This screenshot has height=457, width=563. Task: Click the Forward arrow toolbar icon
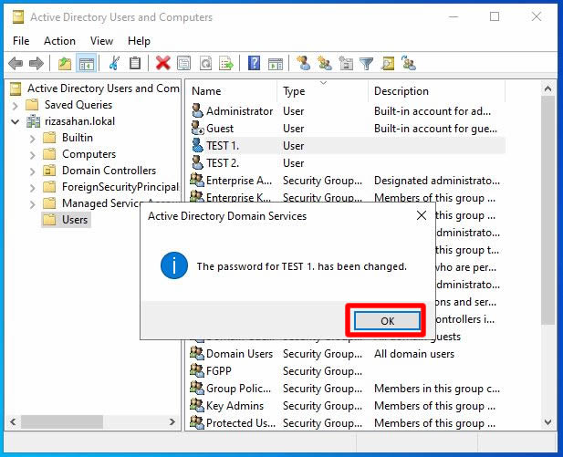pos(36,64)
